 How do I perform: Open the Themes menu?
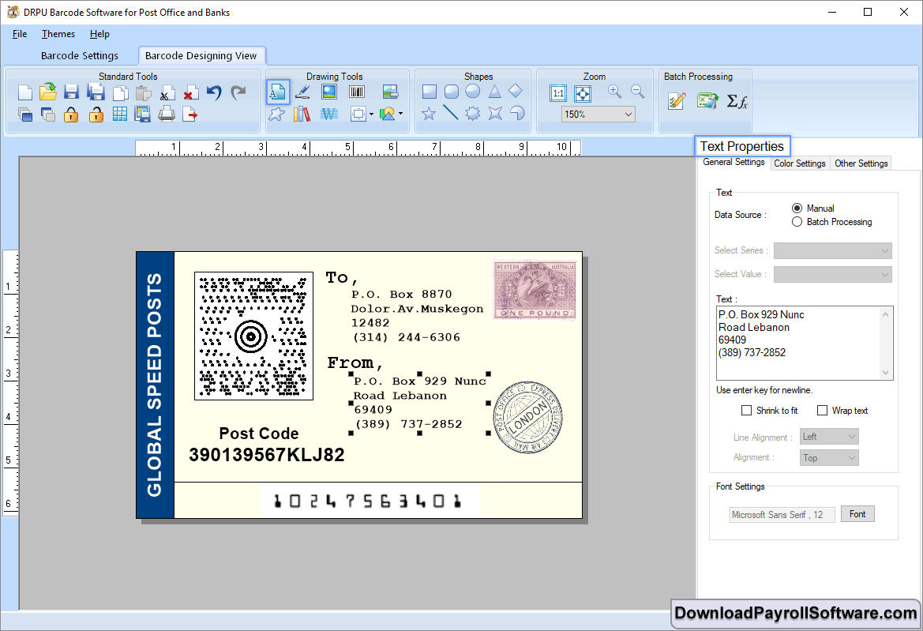[58, 34]
